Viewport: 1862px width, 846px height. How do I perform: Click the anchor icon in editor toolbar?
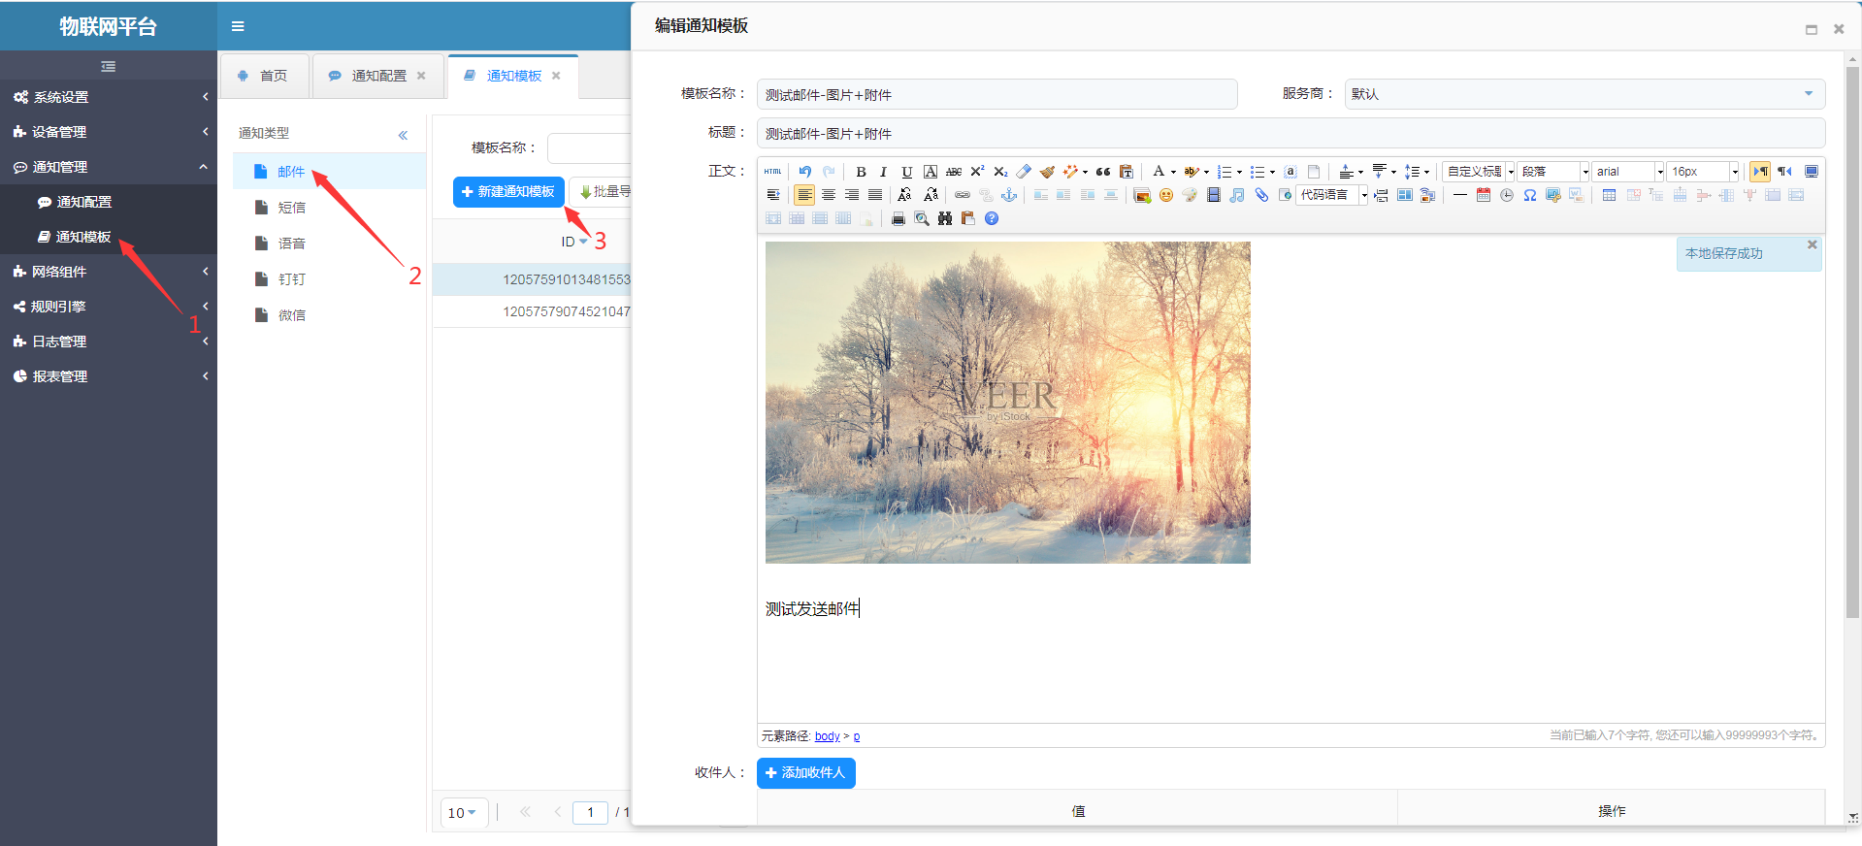1009,195
